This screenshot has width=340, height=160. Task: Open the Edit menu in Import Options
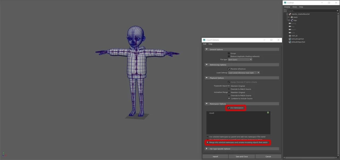coord(205,44)
